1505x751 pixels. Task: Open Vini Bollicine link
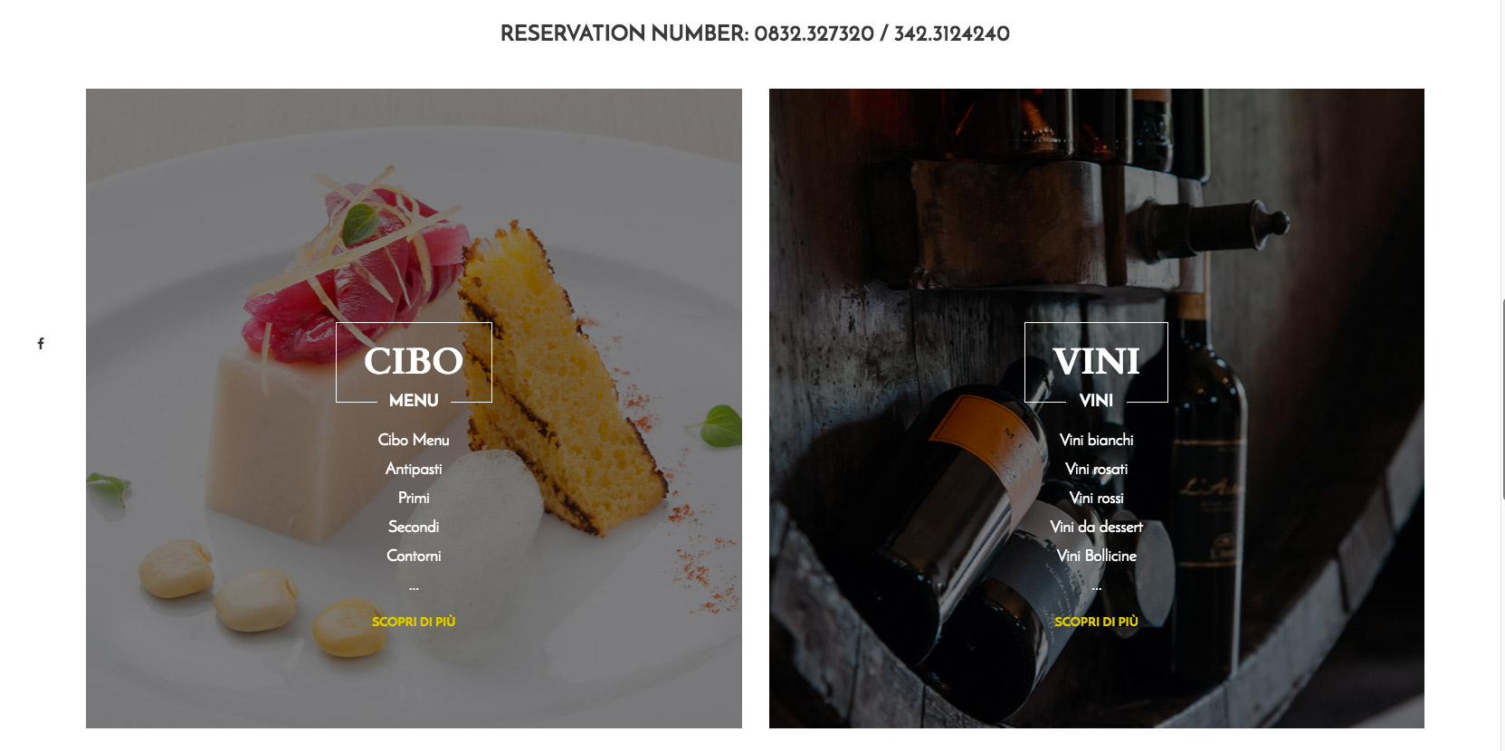(1096, 556)
